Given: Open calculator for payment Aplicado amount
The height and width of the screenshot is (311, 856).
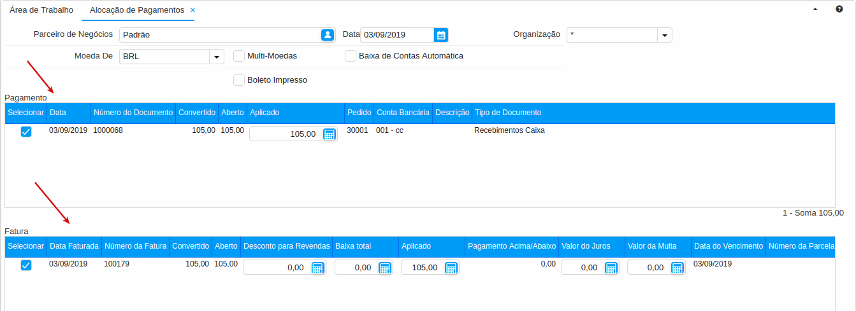Looking at the screenshot, I should click(330, 134).
